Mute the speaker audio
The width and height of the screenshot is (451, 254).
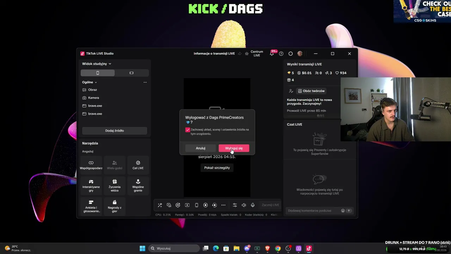tap(244, 205)
